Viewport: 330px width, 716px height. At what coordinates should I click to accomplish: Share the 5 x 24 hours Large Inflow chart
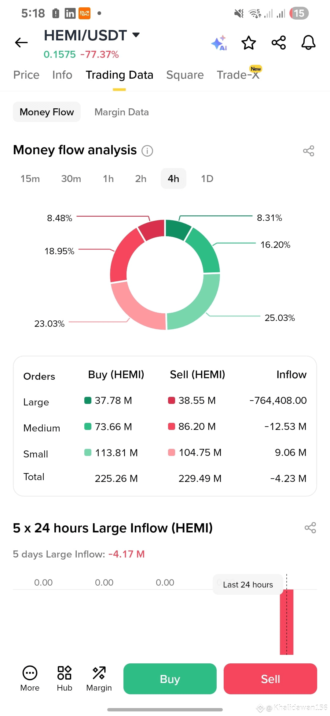(x=310, y=528)
